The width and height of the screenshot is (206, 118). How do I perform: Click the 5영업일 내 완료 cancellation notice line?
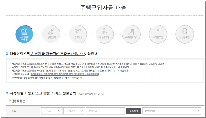(x=47, y=77)
